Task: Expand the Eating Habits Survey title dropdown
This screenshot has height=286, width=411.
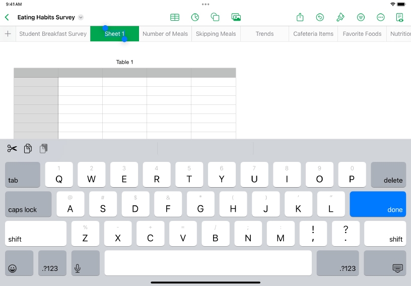Action: [81, 18]
